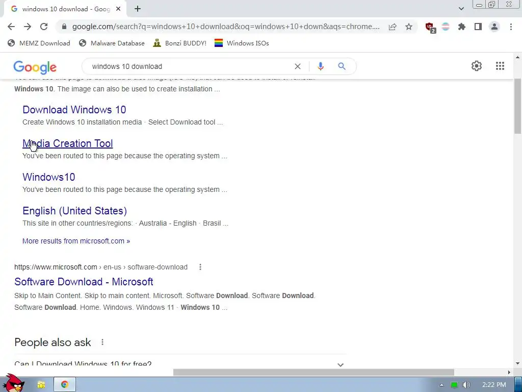Screen dimensions: 522x392
Task: Click horizontal scrollbar right arrow
Action: [509, 372]
